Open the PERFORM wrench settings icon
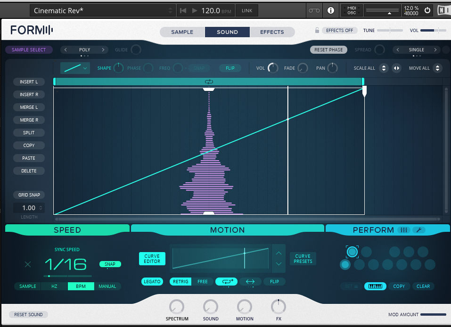 (x=419, y=230)
